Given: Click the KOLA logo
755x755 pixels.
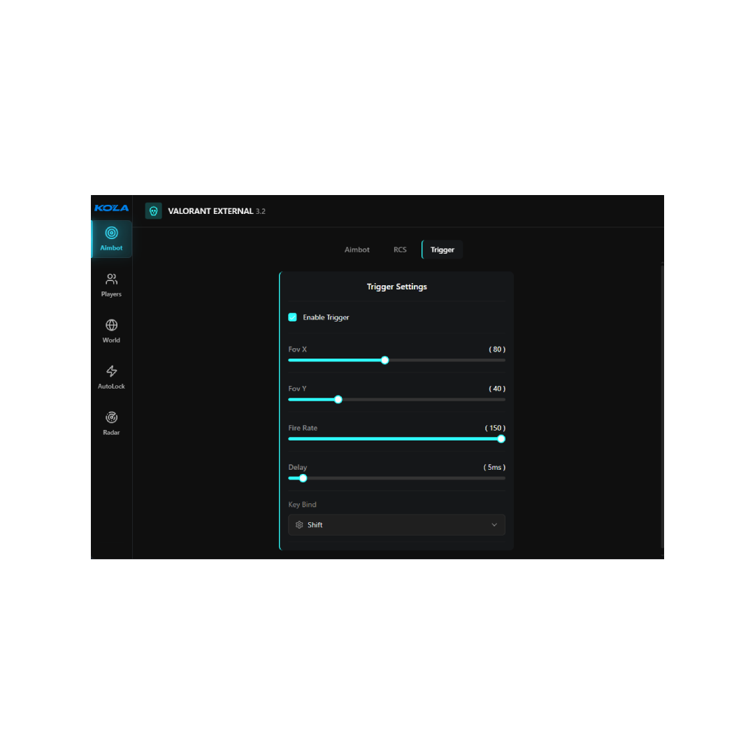Looking at the screenshot, I should pyautogui.click(x=111, y=208).
